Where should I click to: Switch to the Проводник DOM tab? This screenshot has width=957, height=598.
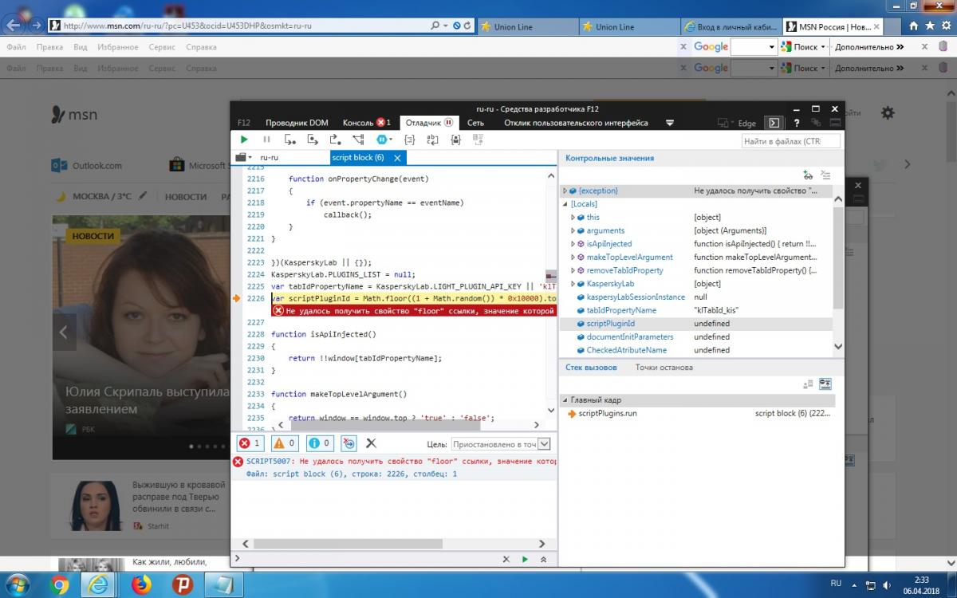tap(297, 123)
